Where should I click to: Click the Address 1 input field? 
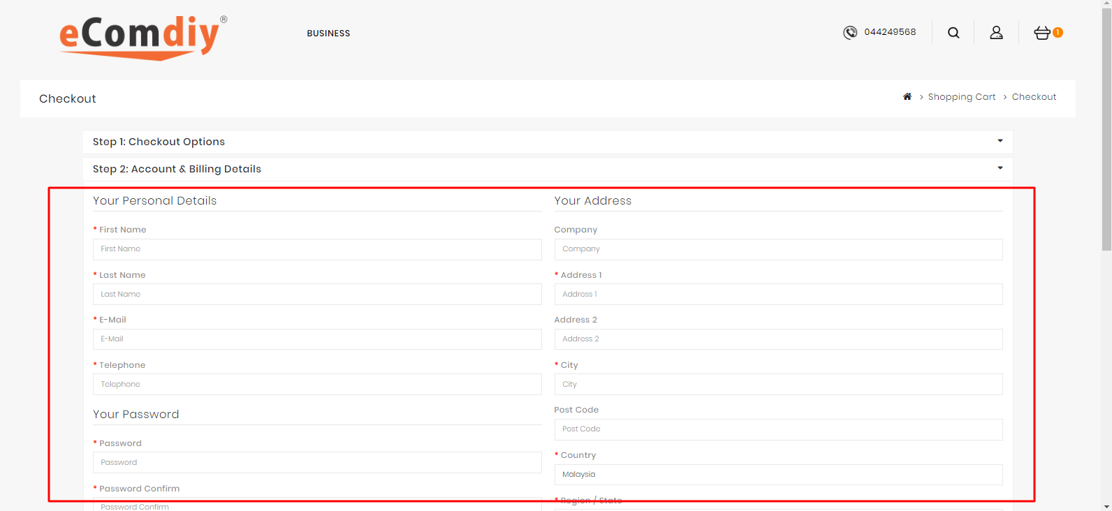tap(778, 295)
